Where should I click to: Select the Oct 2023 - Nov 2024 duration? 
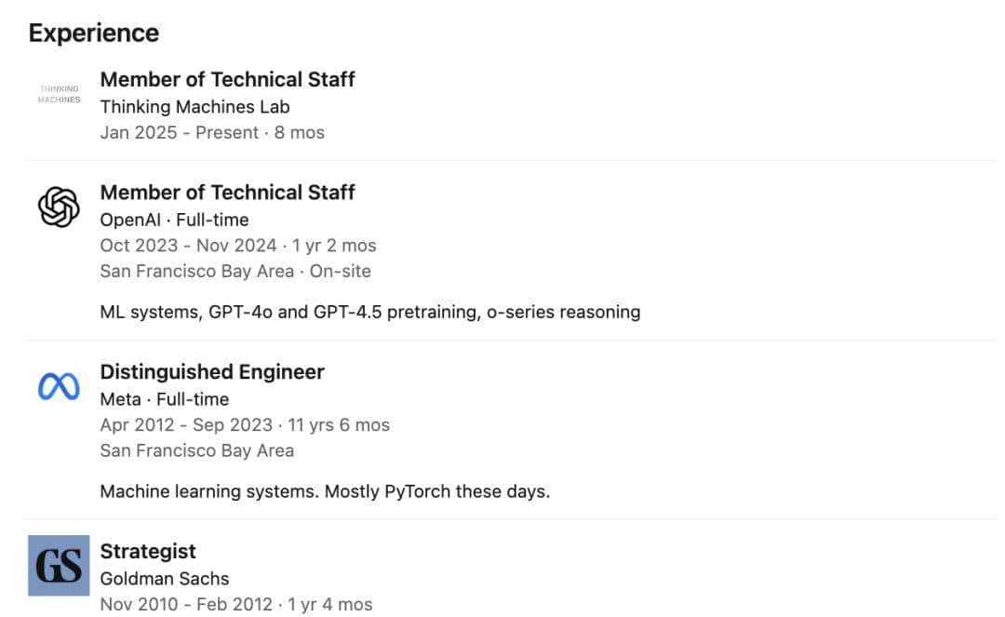coord(237,246)
